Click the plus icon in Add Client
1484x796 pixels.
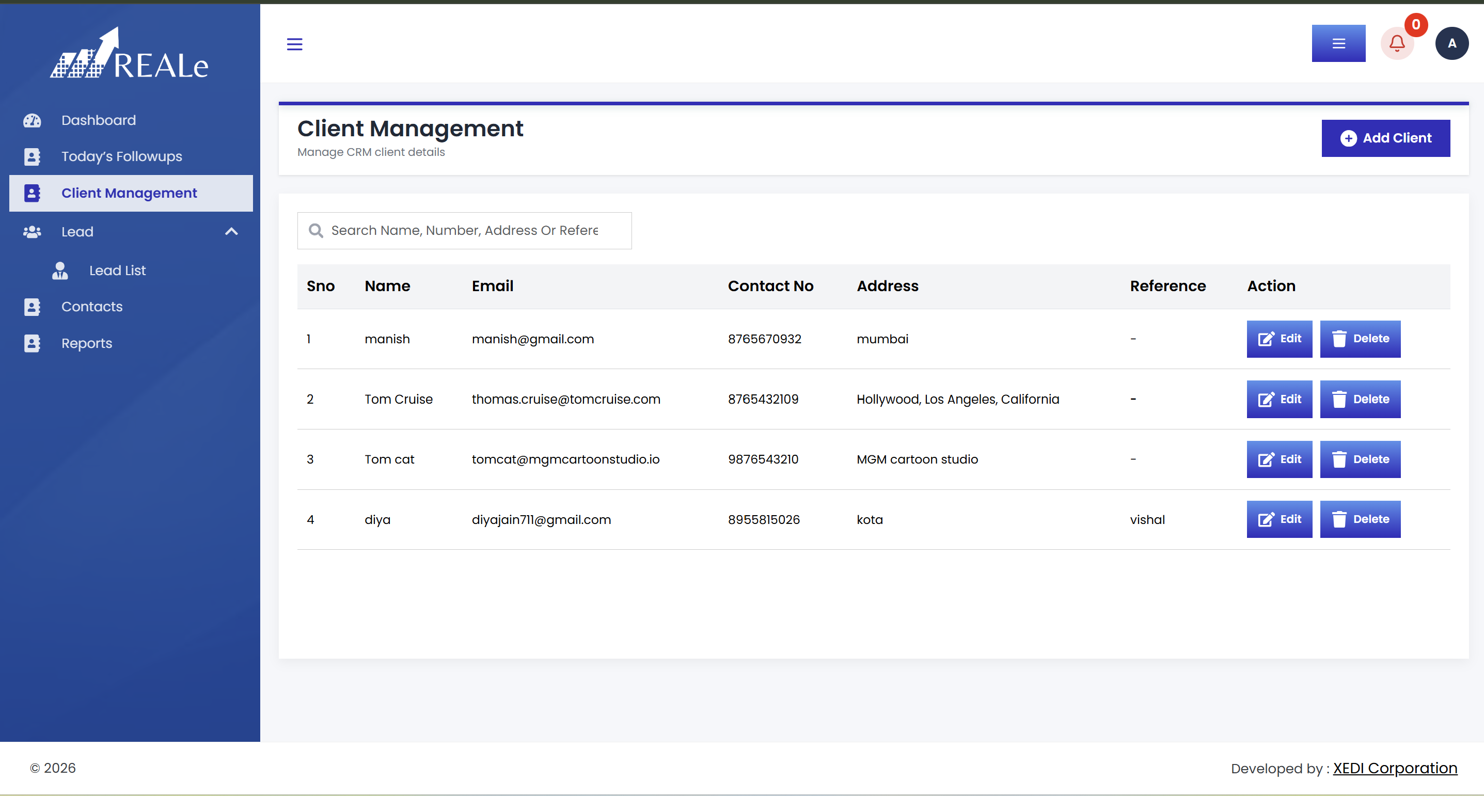tap(1348, 138)
